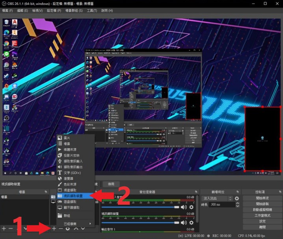The height and width of the screenshot is (239, 283).
Task: Undock the 轉場特效 transitions panel
Action: click(238, 192)
